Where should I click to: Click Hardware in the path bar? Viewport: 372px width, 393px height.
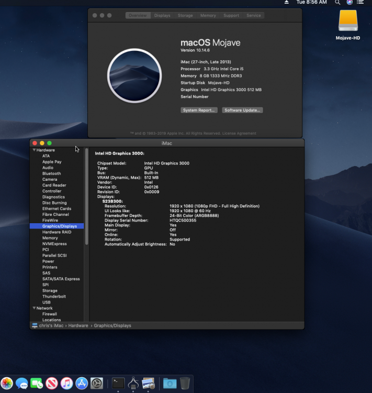78,325
